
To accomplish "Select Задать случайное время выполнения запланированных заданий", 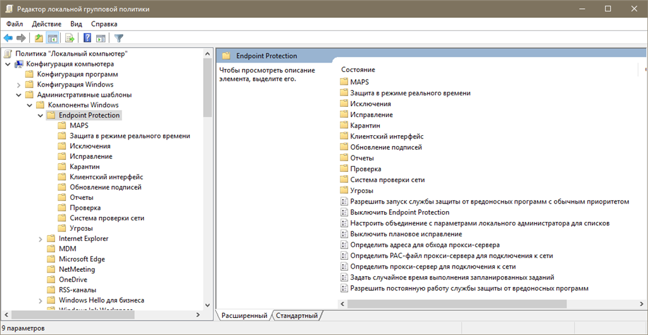I will (x=452, y=277).
